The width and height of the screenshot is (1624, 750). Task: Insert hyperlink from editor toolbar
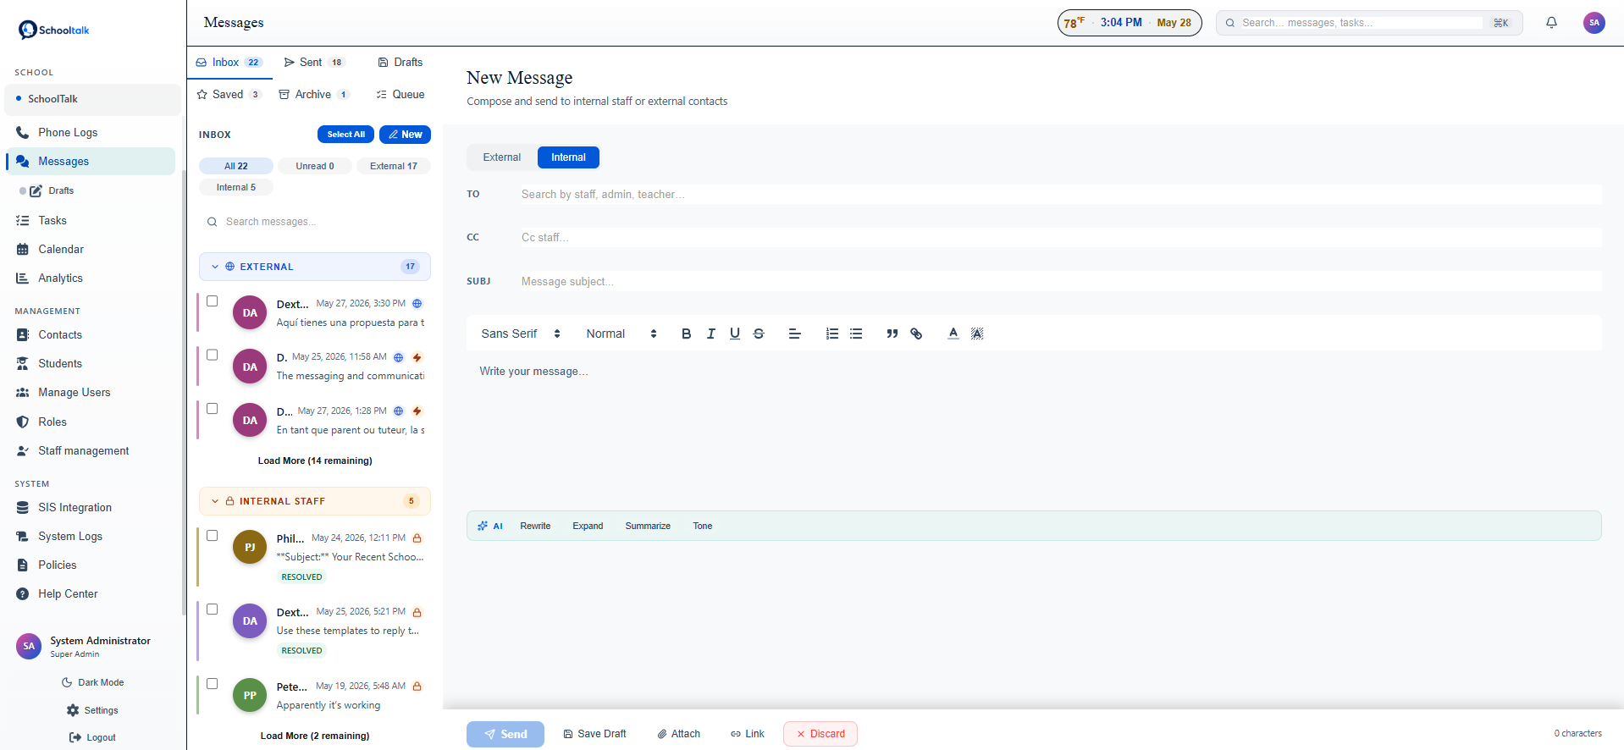[916, 334]
